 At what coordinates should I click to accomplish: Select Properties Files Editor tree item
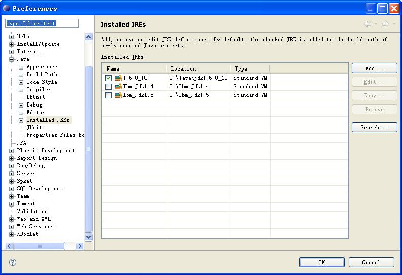click(55, 135)
